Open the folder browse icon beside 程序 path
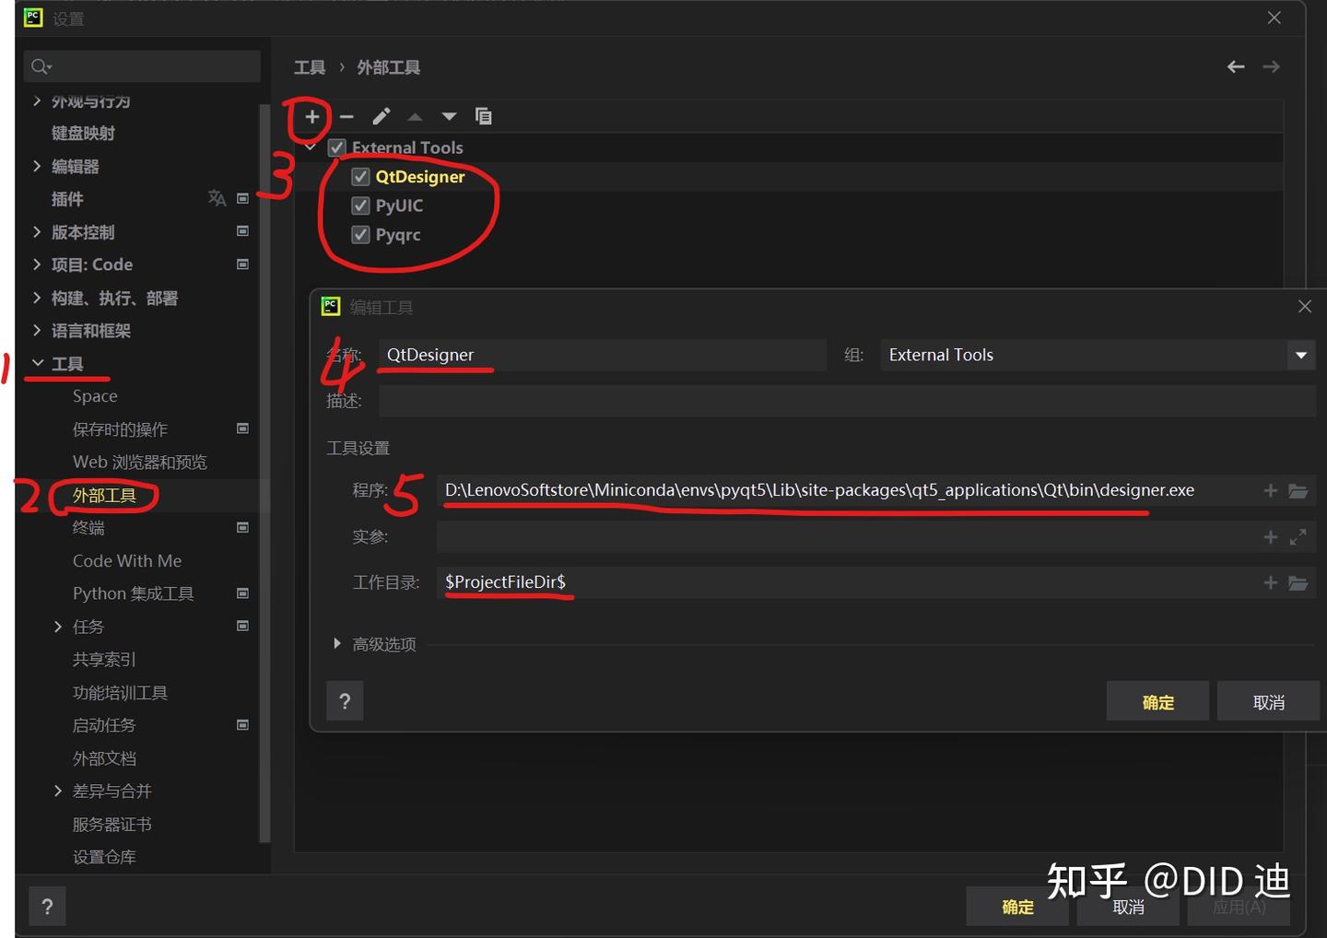This screenshot has width=1327, height=938. tap(1298, 490)
